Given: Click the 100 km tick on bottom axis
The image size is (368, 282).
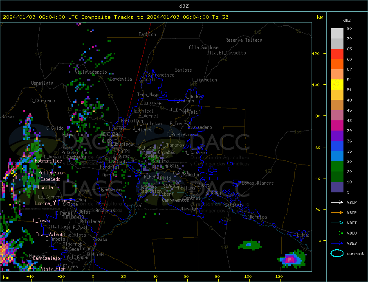Looking at the screenshot, I should [x=248, y=277].
